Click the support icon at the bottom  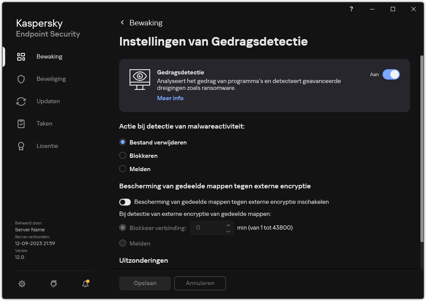53,284
